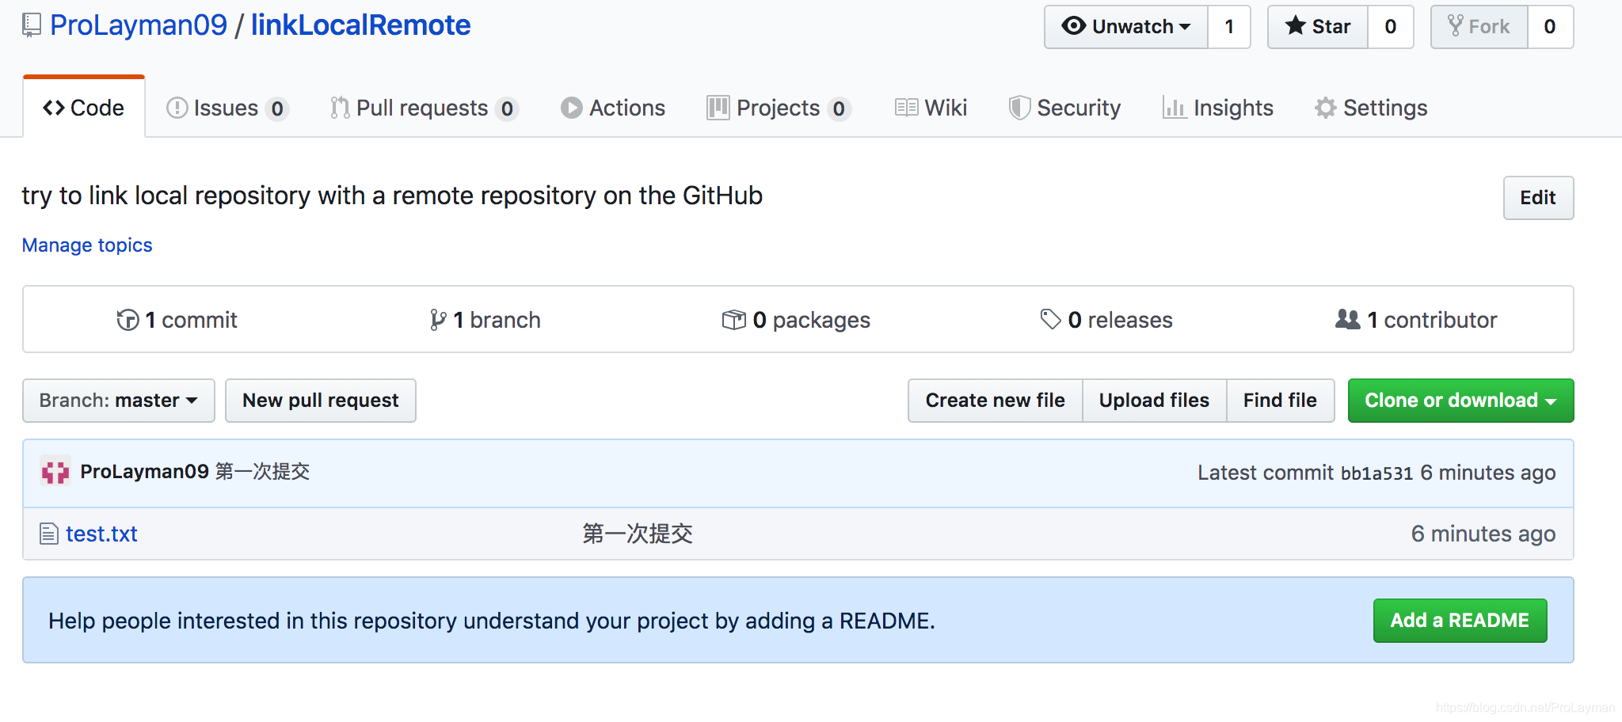View the 1 contributor list
Viewport: 1622px width, 722px height.
click(x=1416, y=320)
